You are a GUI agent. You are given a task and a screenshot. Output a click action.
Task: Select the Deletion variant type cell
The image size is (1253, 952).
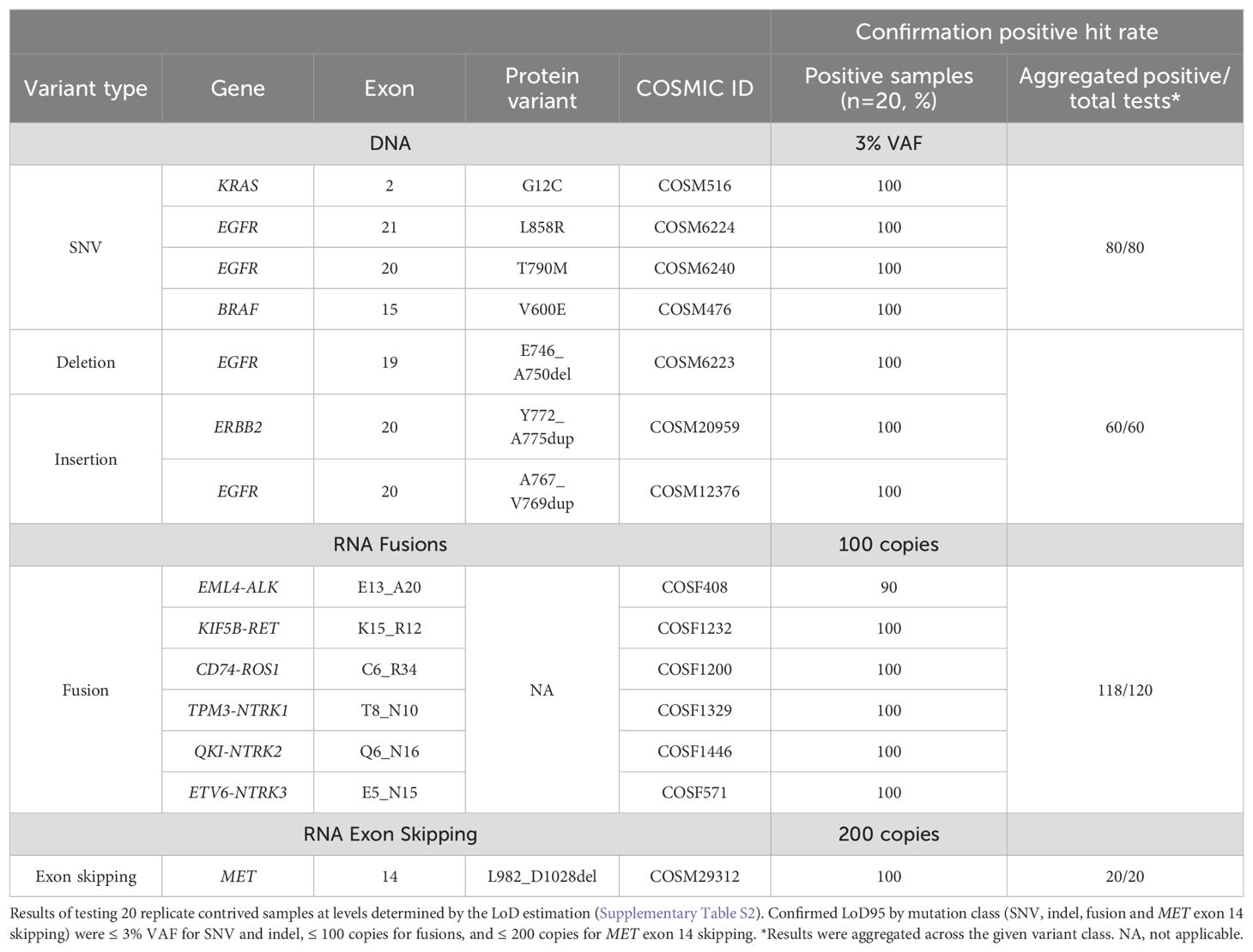[x=86, y=362]
